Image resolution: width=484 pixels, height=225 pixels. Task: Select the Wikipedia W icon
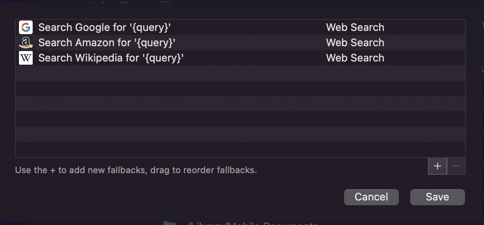coord(26,58)
